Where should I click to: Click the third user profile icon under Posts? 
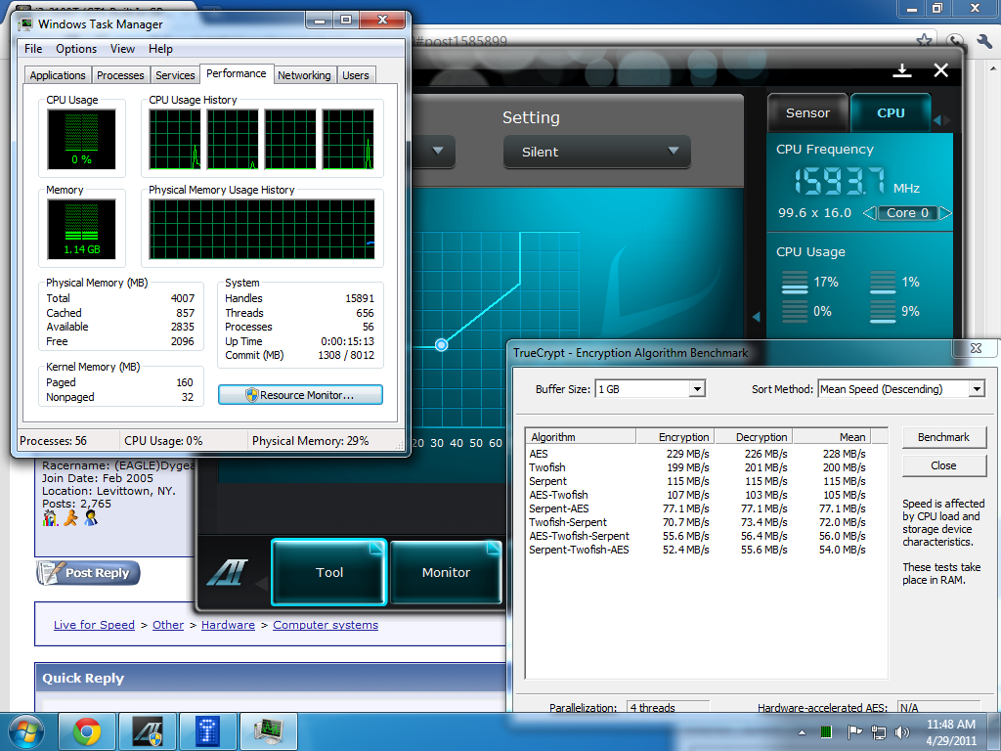(x=91, y=518)
